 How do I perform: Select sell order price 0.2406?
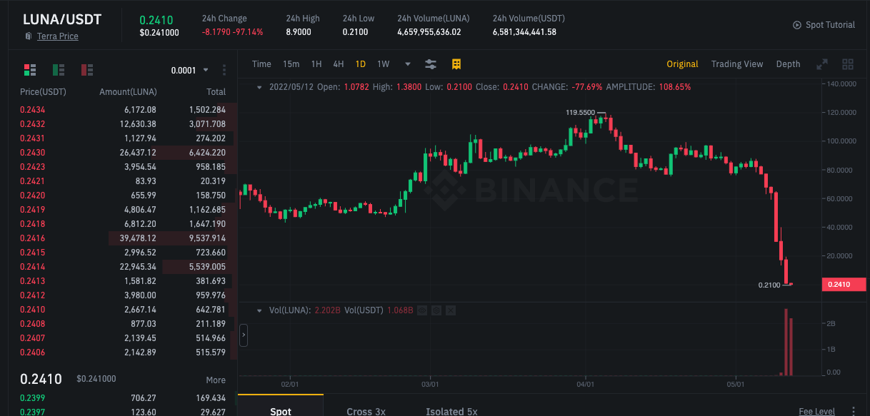click(32, 352)
